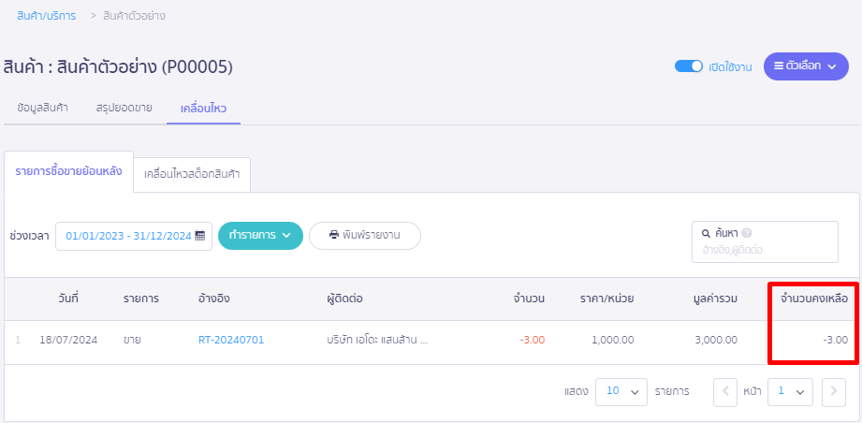Screen dimensions: 862x423
Task: Click the search help question icon
Action: tap(747, 233)
